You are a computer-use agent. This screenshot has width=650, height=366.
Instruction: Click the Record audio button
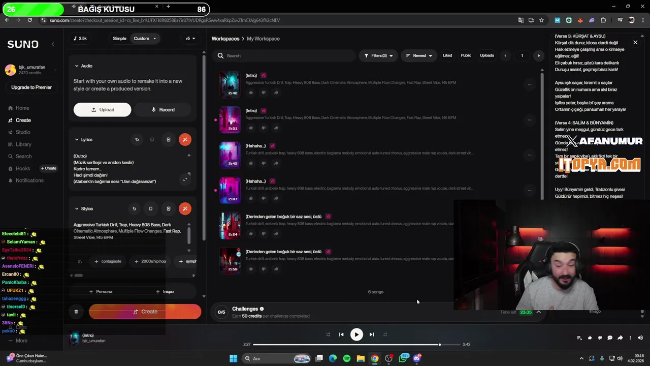tap(162, 110)
